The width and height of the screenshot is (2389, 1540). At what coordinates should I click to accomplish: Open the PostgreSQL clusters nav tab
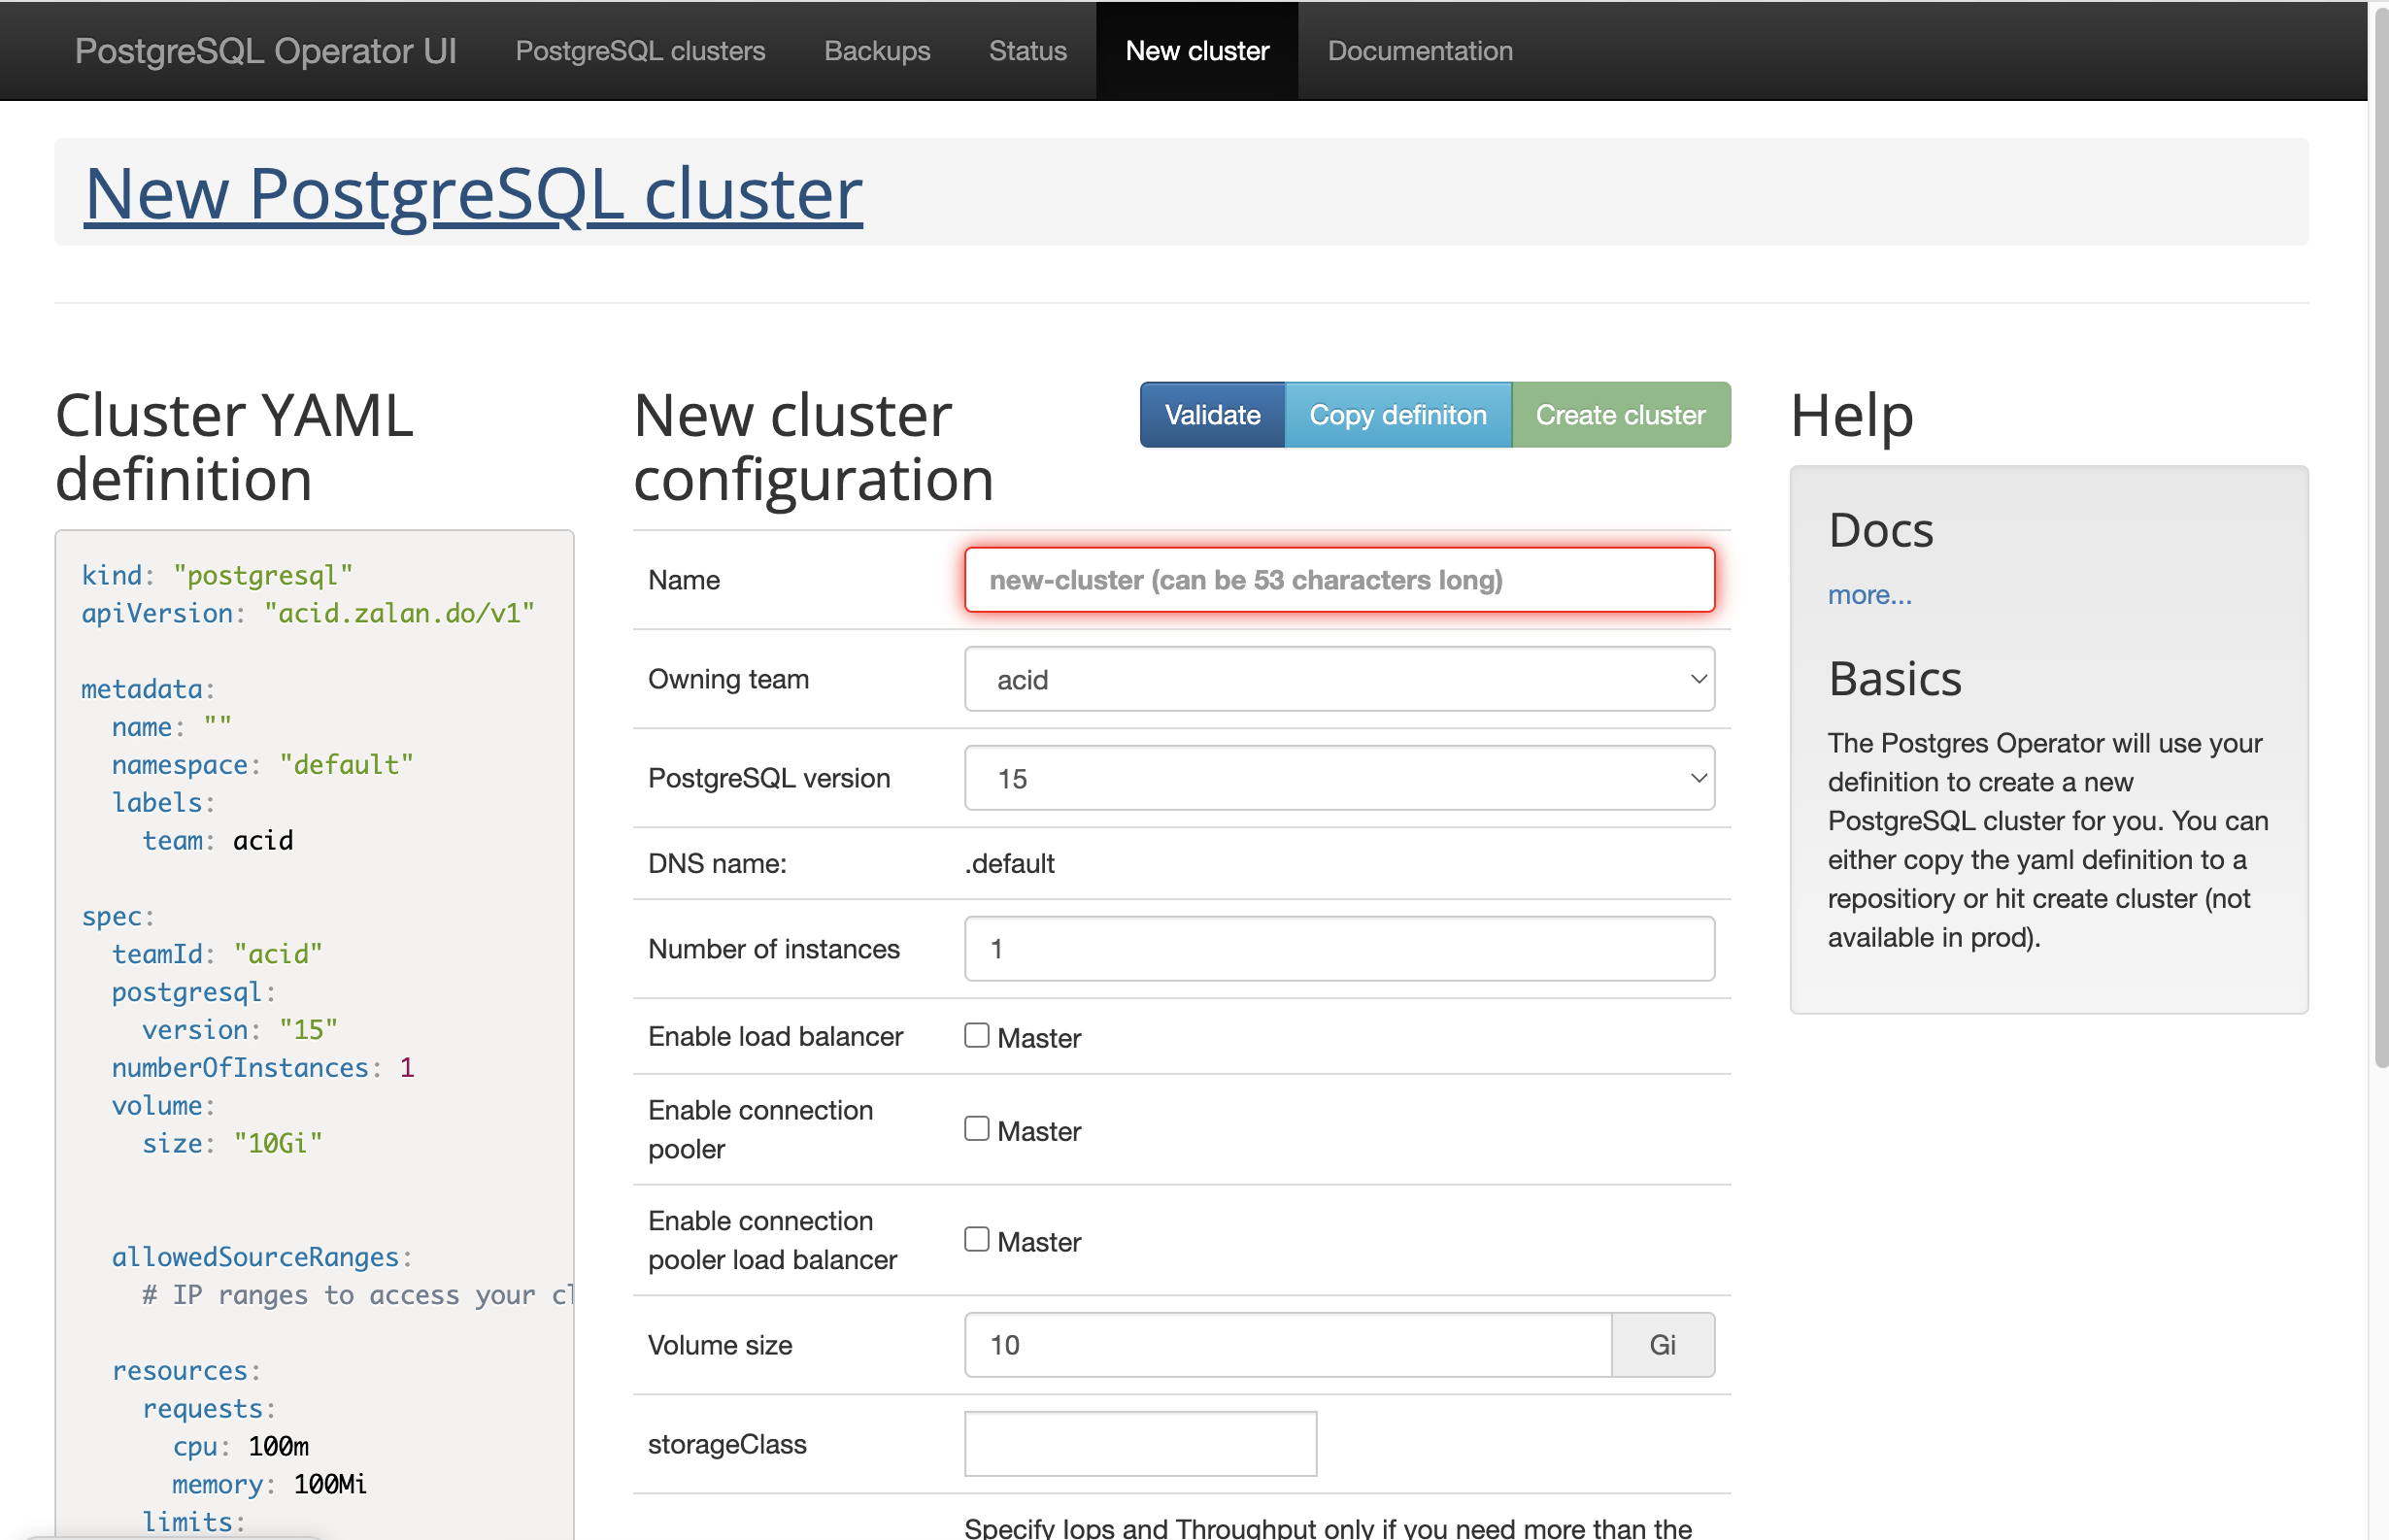[x=640, y=51]
